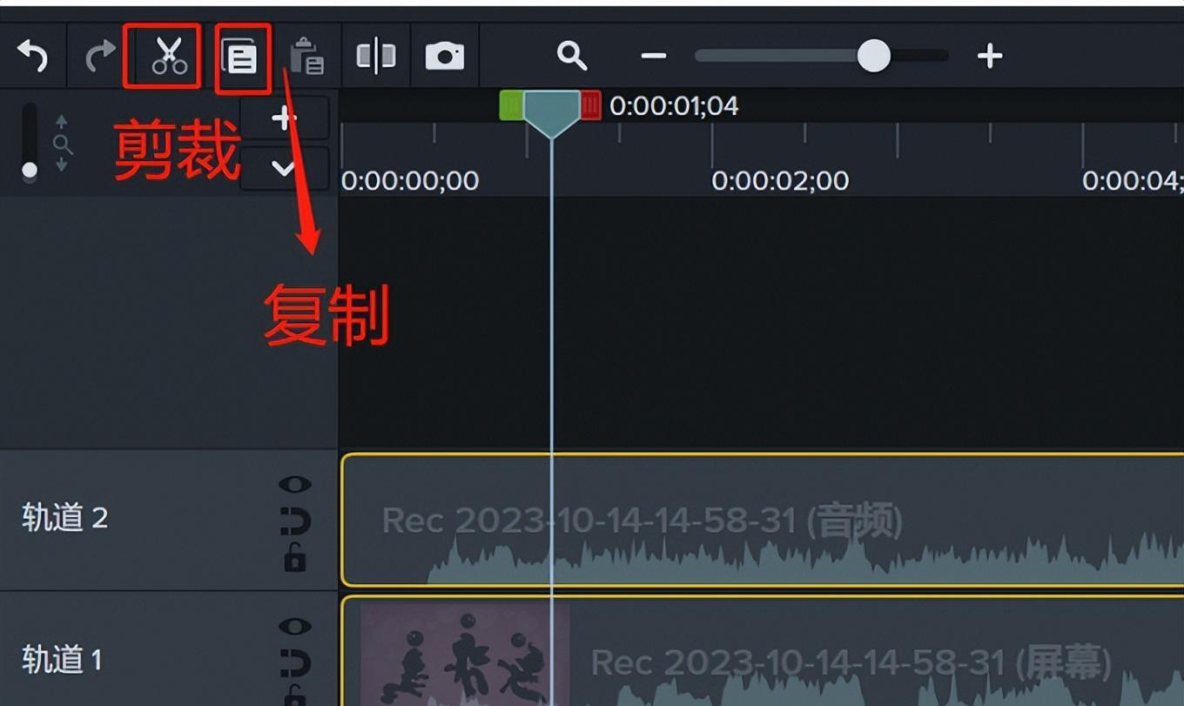Zoom out timeline with minus button

654,57
